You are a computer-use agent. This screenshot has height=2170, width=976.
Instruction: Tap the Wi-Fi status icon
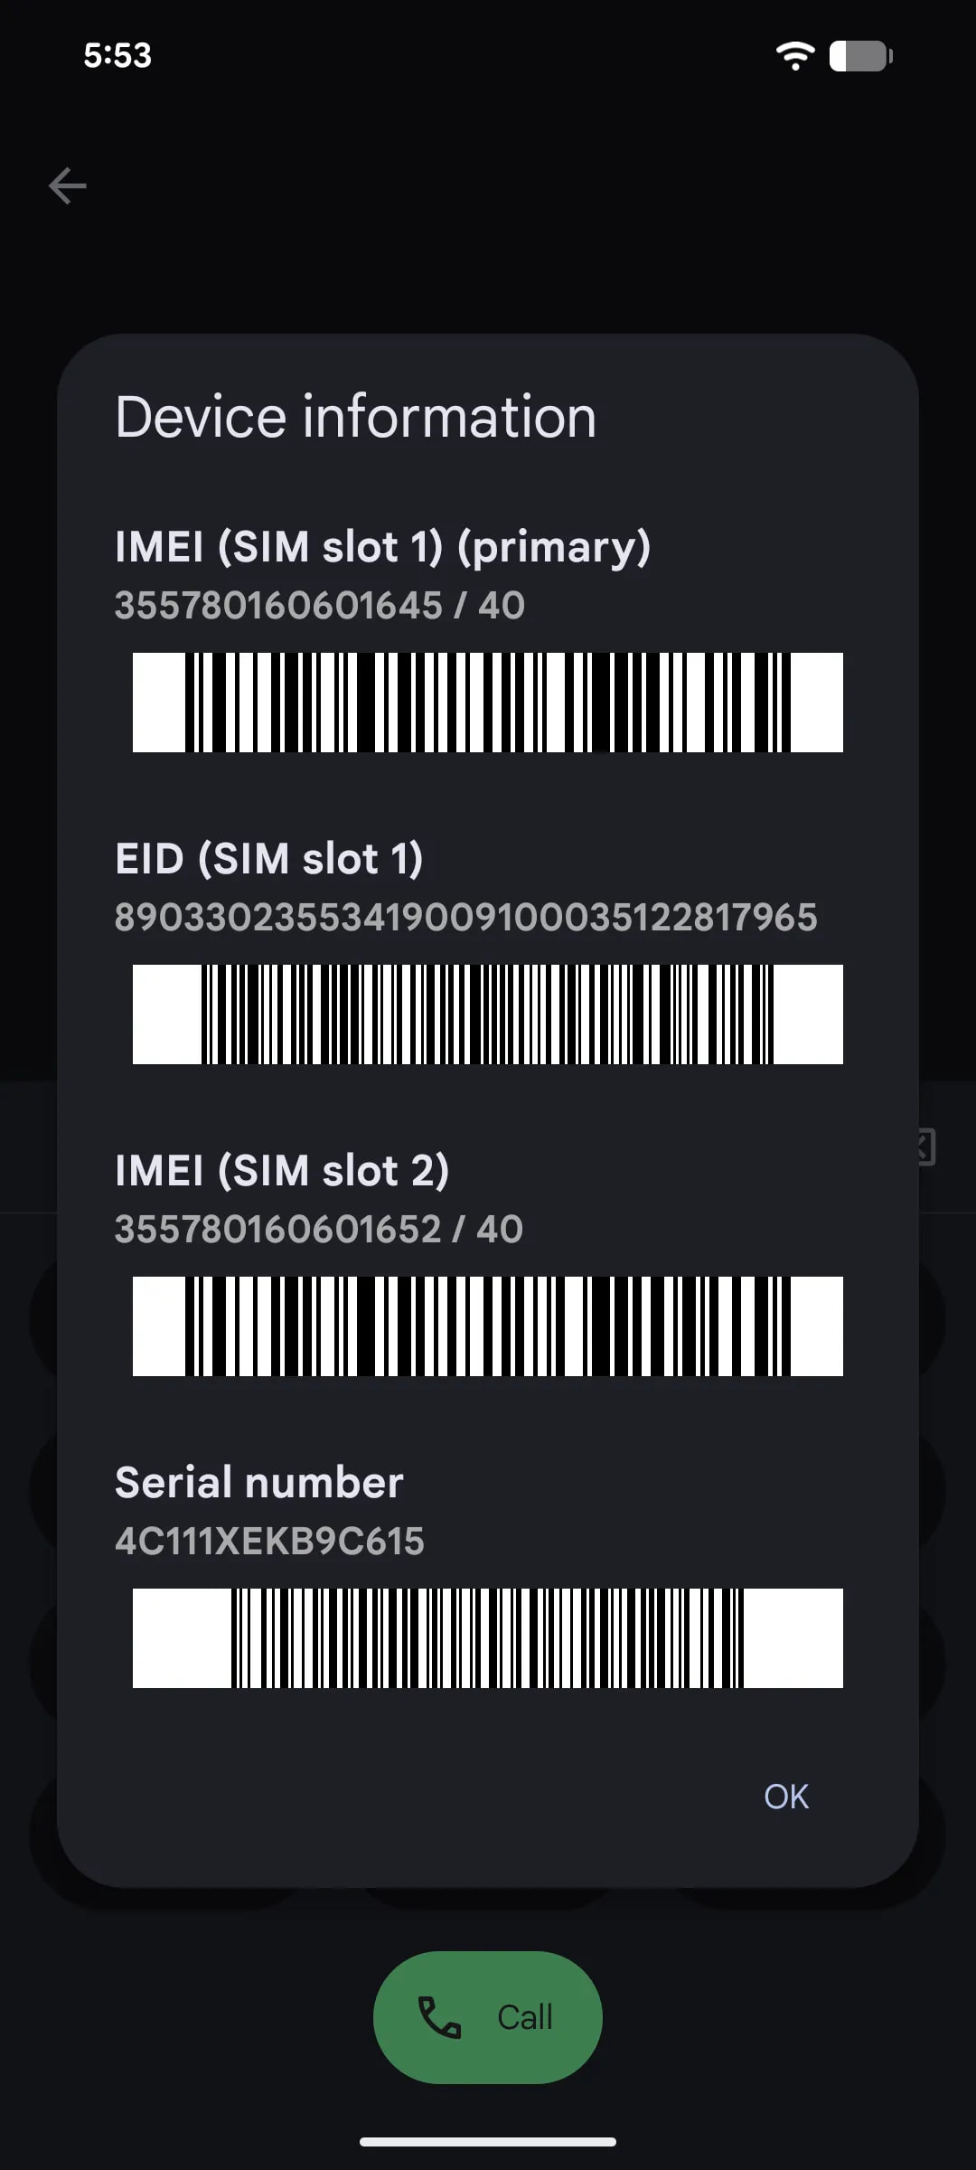tap(794, 56)
